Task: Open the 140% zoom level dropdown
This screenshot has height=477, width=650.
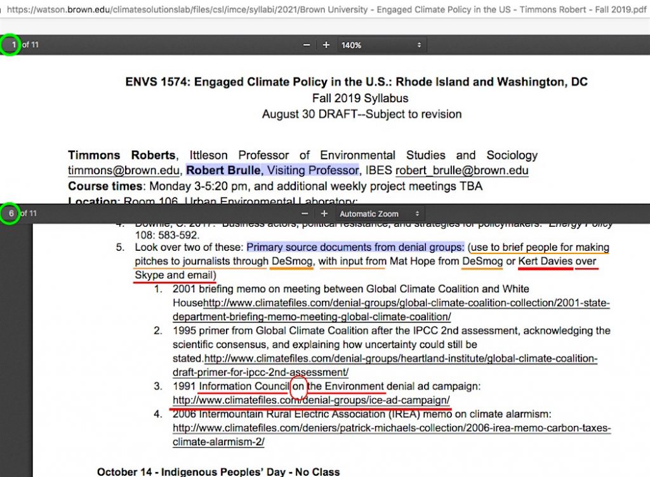Action: pos(381,45)
